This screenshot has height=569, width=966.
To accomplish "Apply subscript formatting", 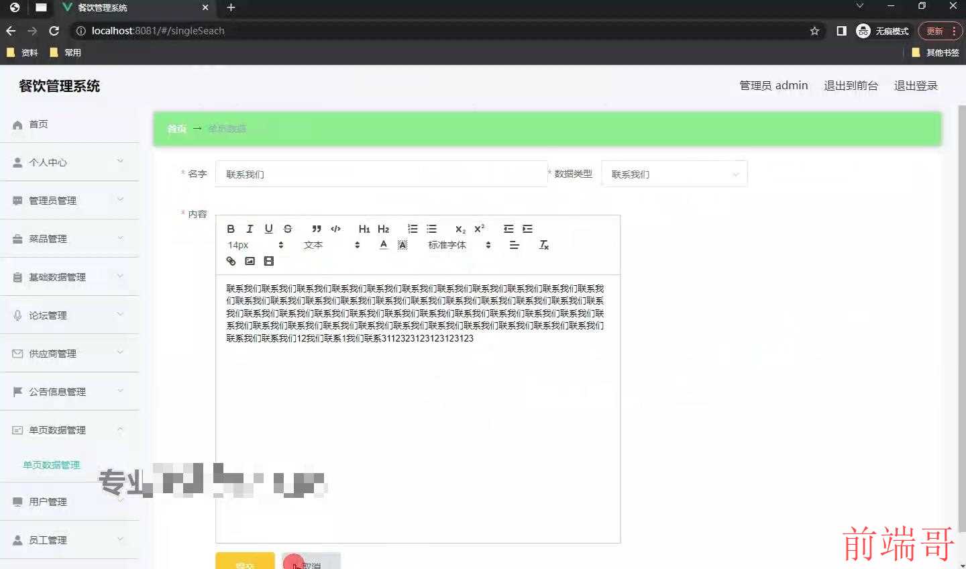I will tap(460, 229).
